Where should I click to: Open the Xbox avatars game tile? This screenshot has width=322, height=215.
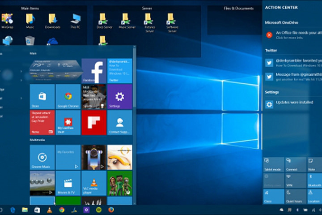tap(120, 183)
